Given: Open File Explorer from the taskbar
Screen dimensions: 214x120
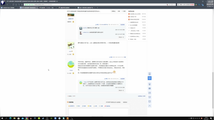Looking at the screenshot, I should tap(15, 118).
